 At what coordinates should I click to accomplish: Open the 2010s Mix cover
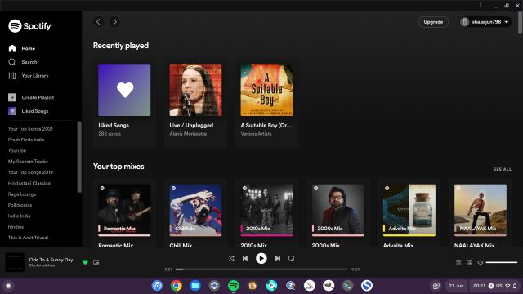click(x=267, y=211)
